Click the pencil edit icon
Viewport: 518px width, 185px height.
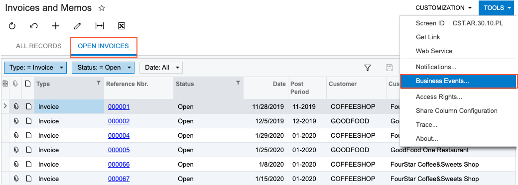[78, 26]
